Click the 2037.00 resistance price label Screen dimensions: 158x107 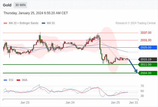[146, 33]
